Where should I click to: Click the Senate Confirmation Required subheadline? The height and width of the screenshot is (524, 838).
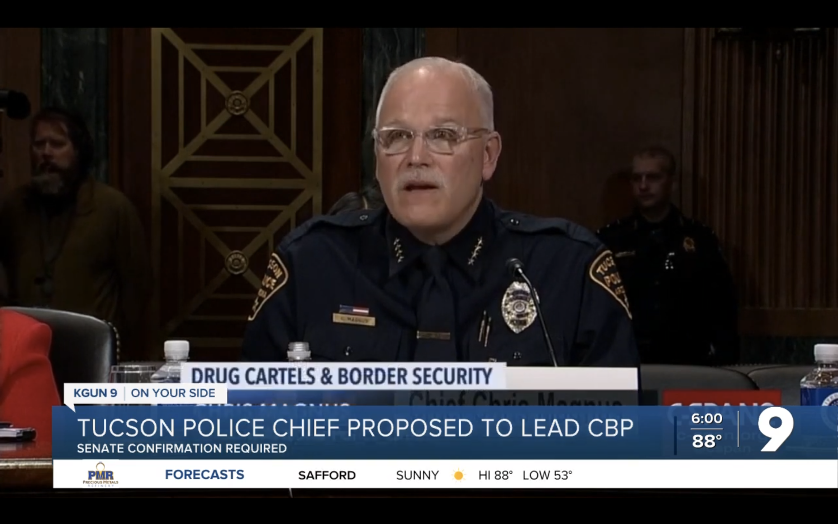[182, 449]
